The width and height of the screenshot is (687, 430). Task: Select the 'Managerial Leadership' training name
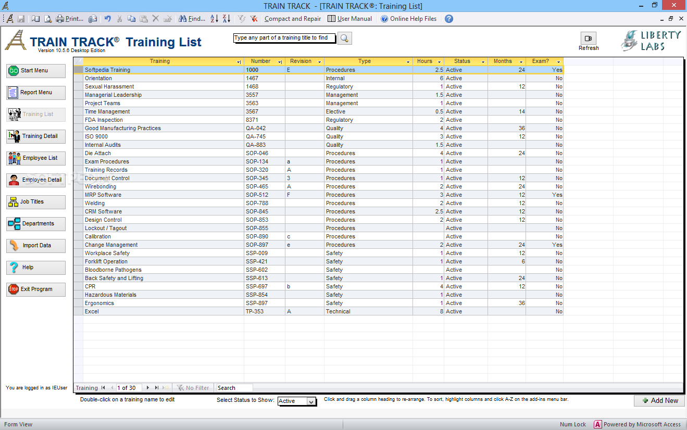click(x=113, y=95)
